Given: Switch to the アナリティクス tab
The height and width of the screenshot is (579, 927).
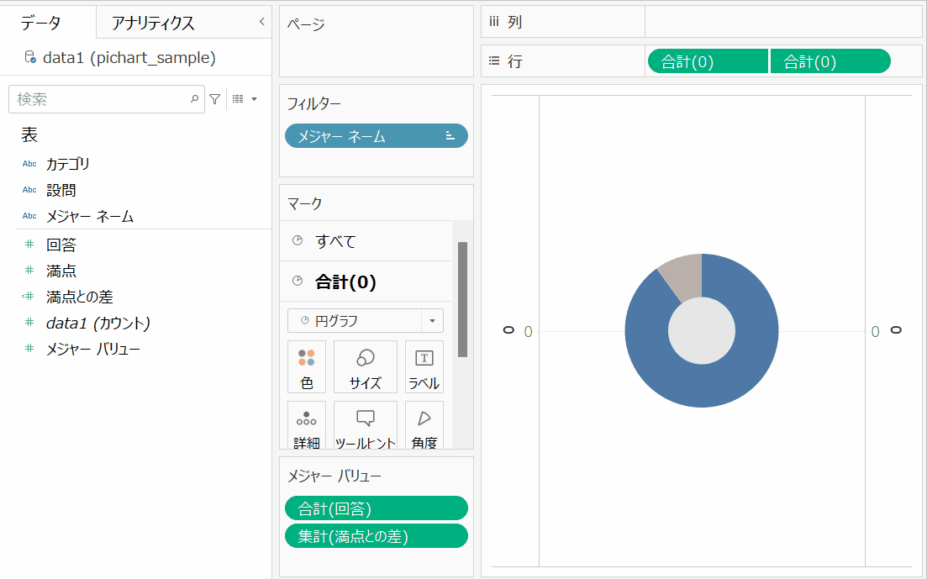Looking at the screenshot, I should (152, 23).
